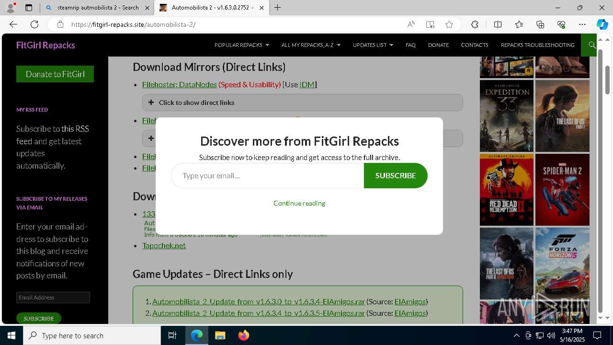613x345 pixels.
Task: Click sidebar SUBSCRIBE button
Action: 39,318
